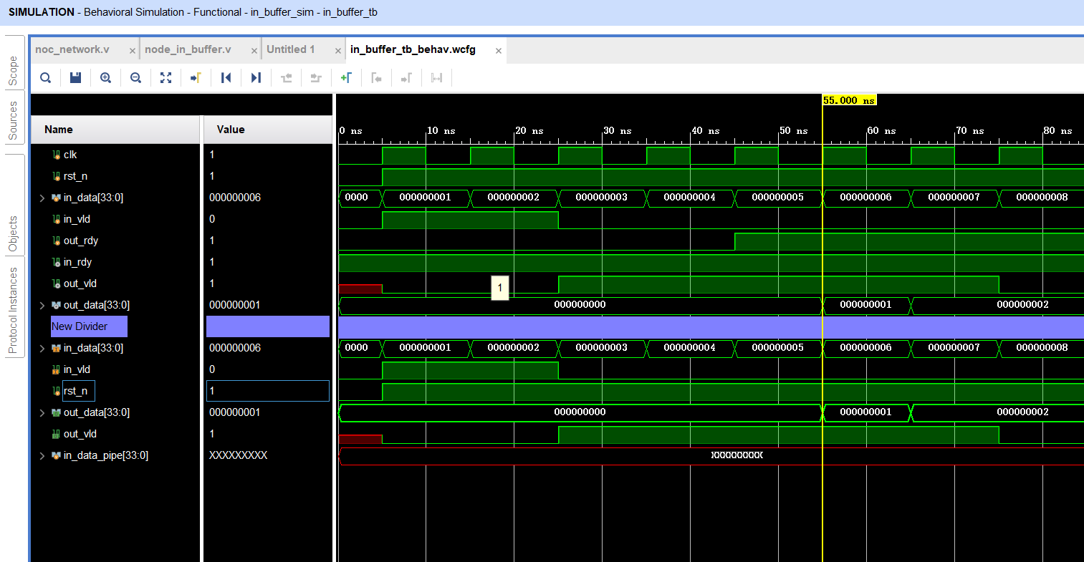Select in_buffer_tb_behav.wcfg tab
This screenshot has height=562, width=1084.
pyautogui.click(x=413, y=49)
